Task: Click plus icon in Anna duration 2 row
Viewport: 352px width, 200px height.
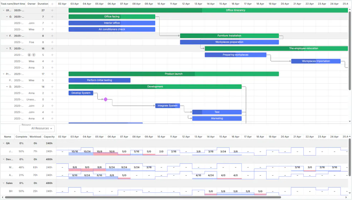Action: click(52, 93)
